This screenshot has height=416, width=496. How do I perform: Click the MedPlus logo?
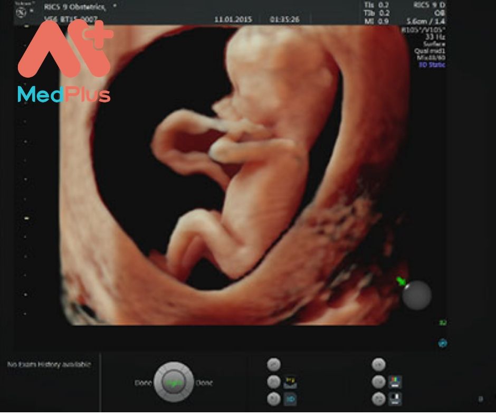click(x=64, y=62)
